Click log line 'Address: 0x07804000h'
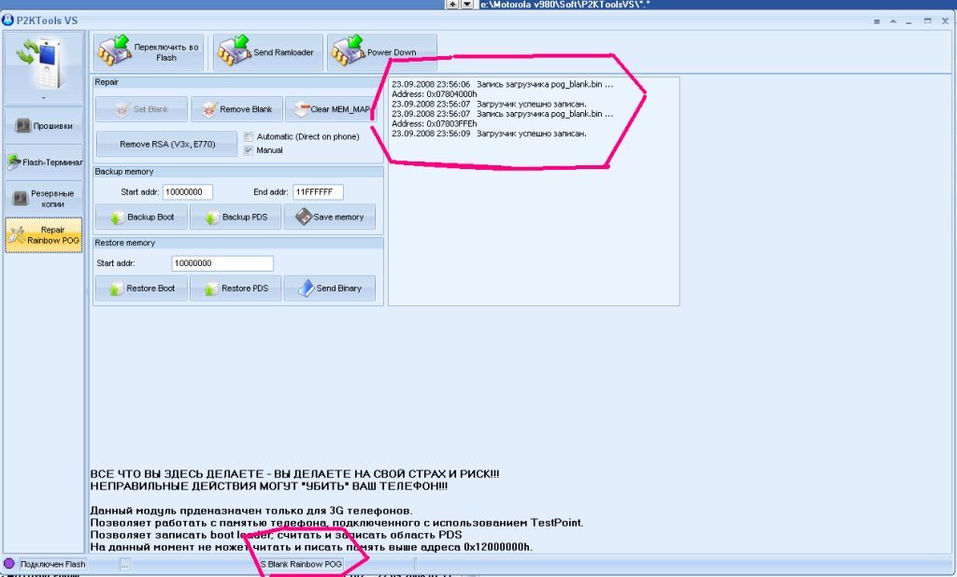Viewport: 957px width, 577px height. pos(434,94)
